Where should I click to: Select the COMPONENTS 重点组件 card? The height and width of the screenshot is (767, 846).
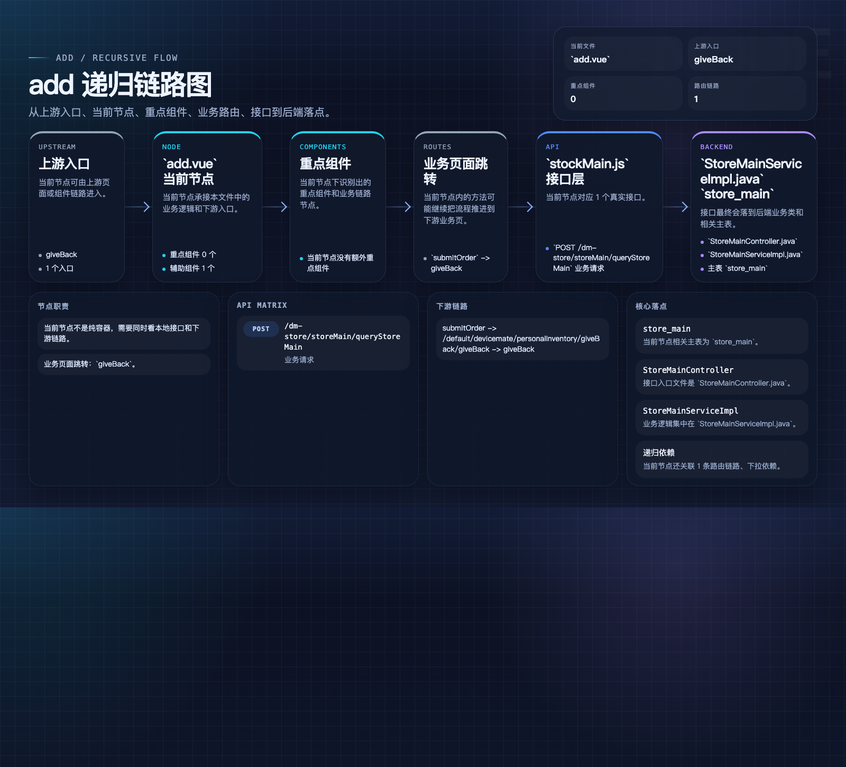(x=338, y=207)
